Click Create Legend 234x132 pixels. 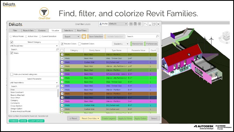[x=109, y=118]
